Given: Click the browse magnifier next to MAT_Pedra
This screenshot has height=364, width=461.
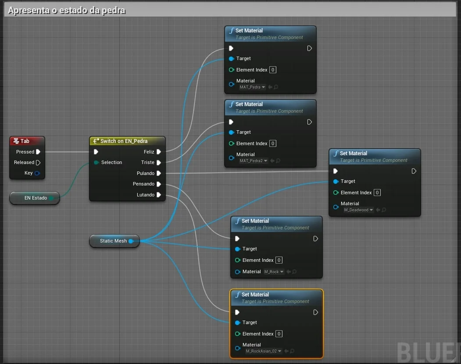Looking at the screenshot, I should click(276, 87).
